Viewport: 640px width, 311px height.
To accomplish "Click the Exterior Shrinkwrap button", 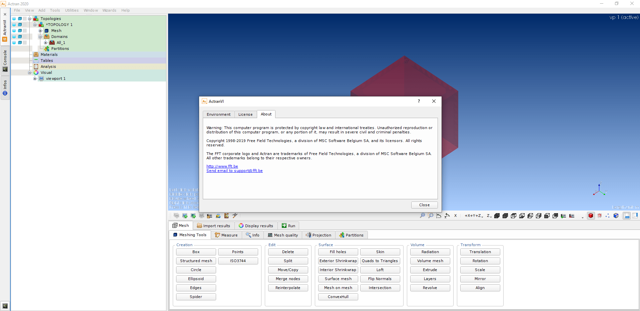I will pyautogui.click(x=338, y=261).
